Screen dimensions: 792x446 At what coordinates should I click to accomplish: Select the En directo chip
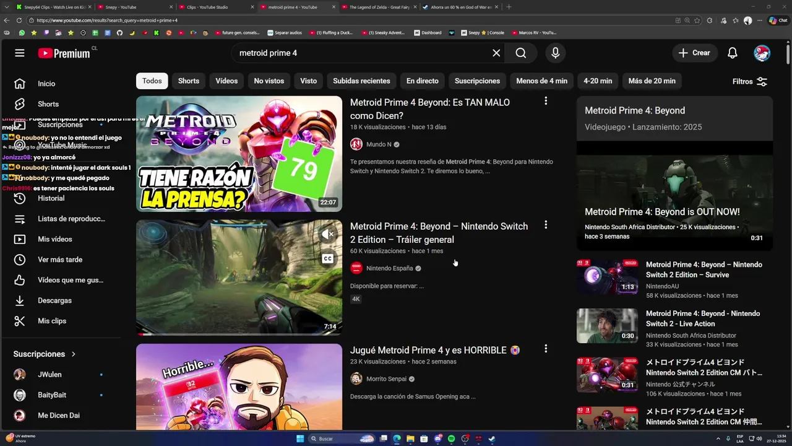[423, 81]
